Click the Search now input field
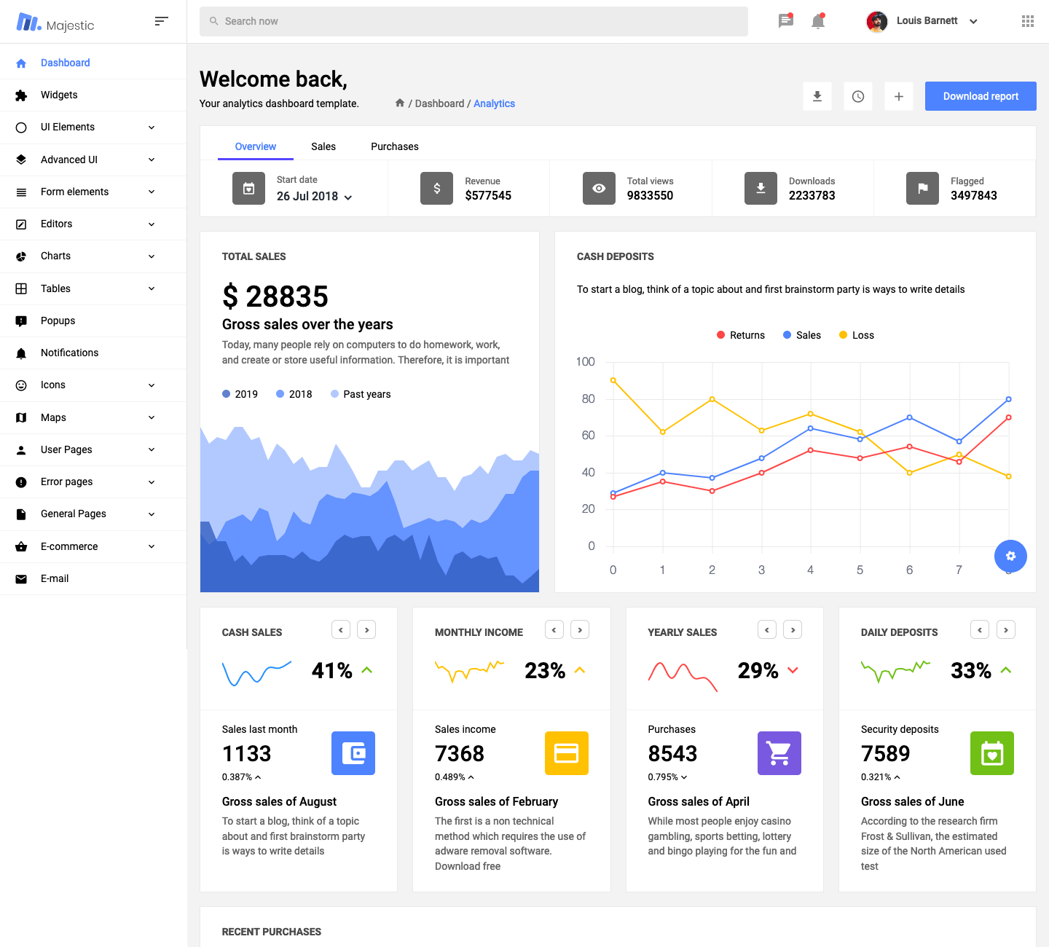 coord(474,21)
